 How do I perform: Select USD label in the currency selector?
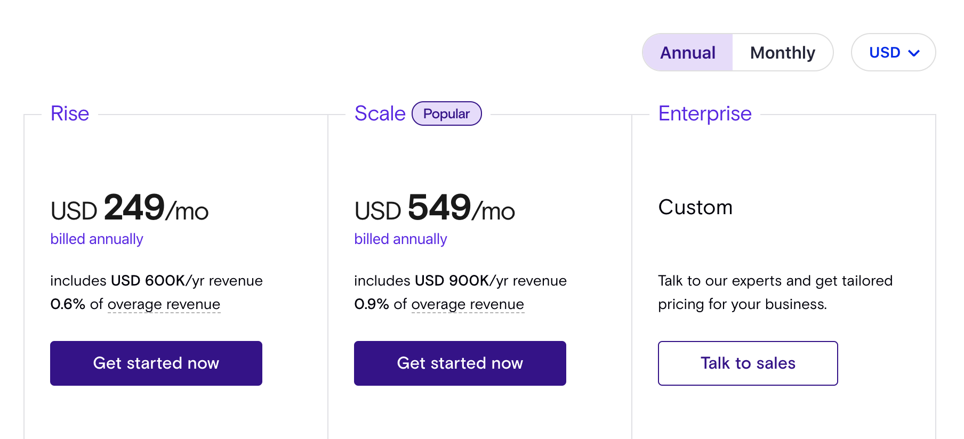885,52
